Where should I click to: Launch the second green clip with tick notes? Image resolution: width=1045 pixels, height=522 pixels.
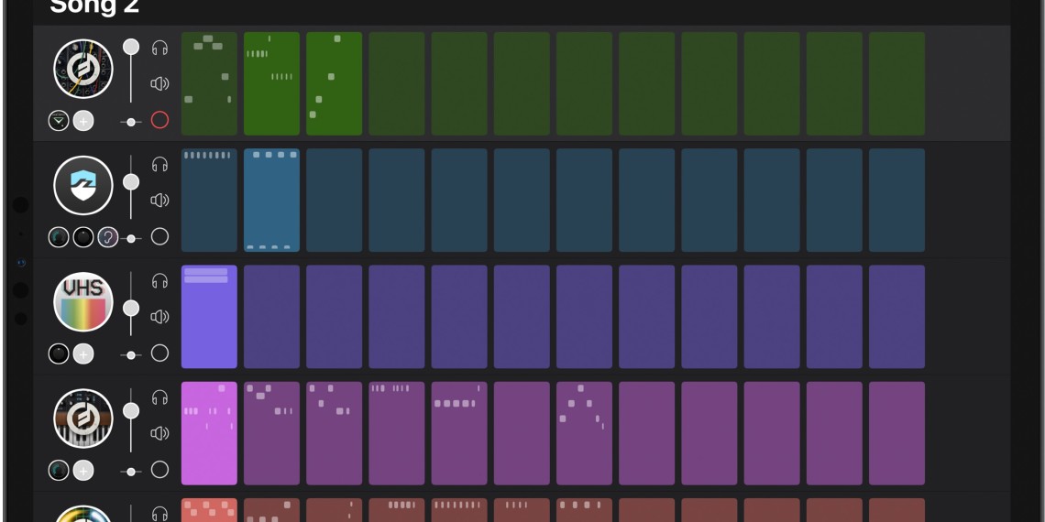tap(272, 84)
